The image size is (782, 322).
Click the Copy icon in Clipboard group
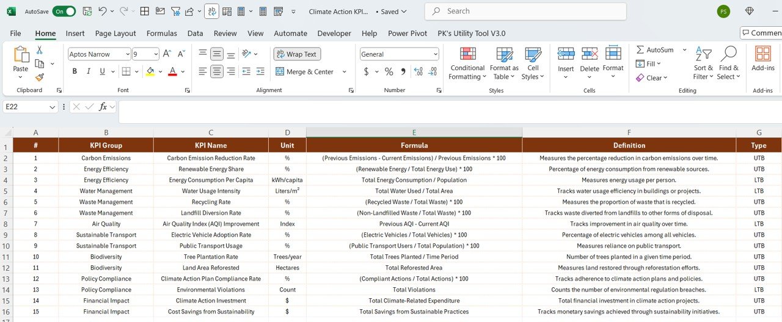point(40,63)
